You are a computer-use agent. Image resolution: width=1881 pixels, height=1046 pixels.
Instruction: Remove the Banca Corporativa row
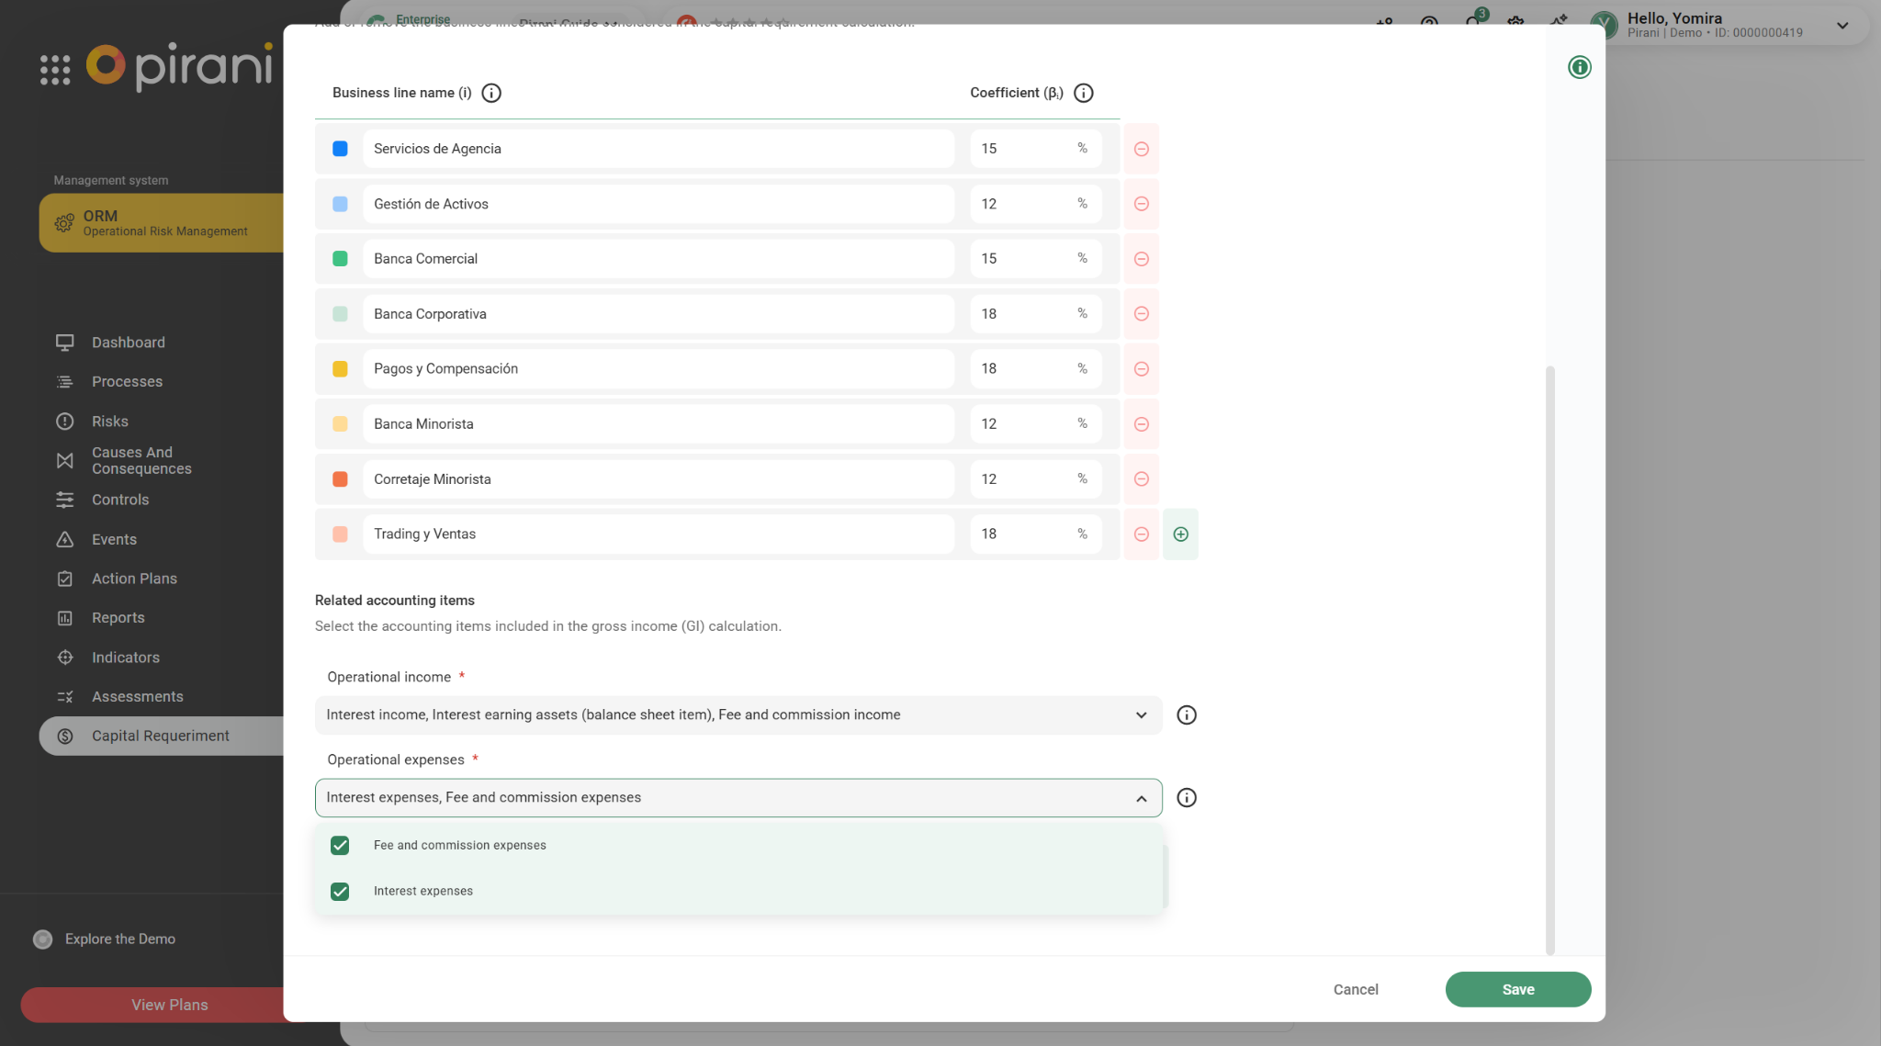pos(1141,314)
